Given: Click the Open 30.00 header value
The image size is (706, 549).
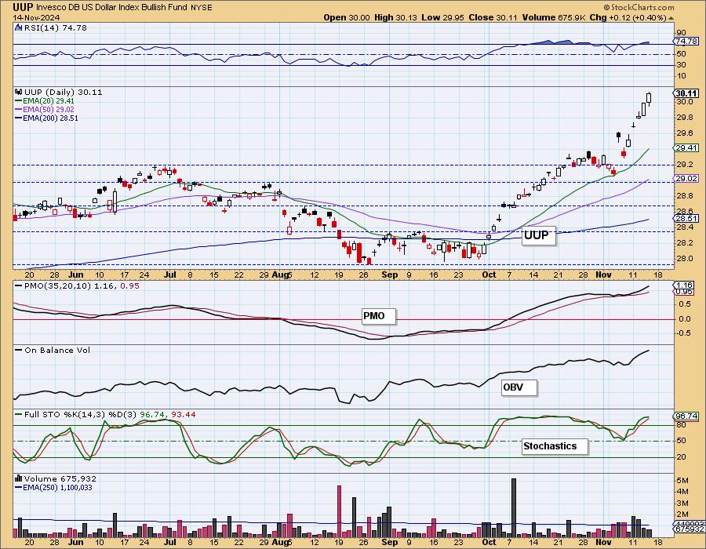Looking at the screenshot, I should click(x=346, y=17).
